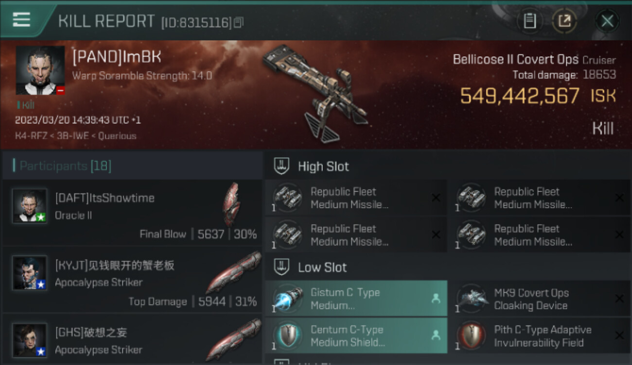Toggle X mark on MK9 Covert Ops row
The height and width of the screenshot is (365, 632).
pyautogui.click(x=619, y=298)
